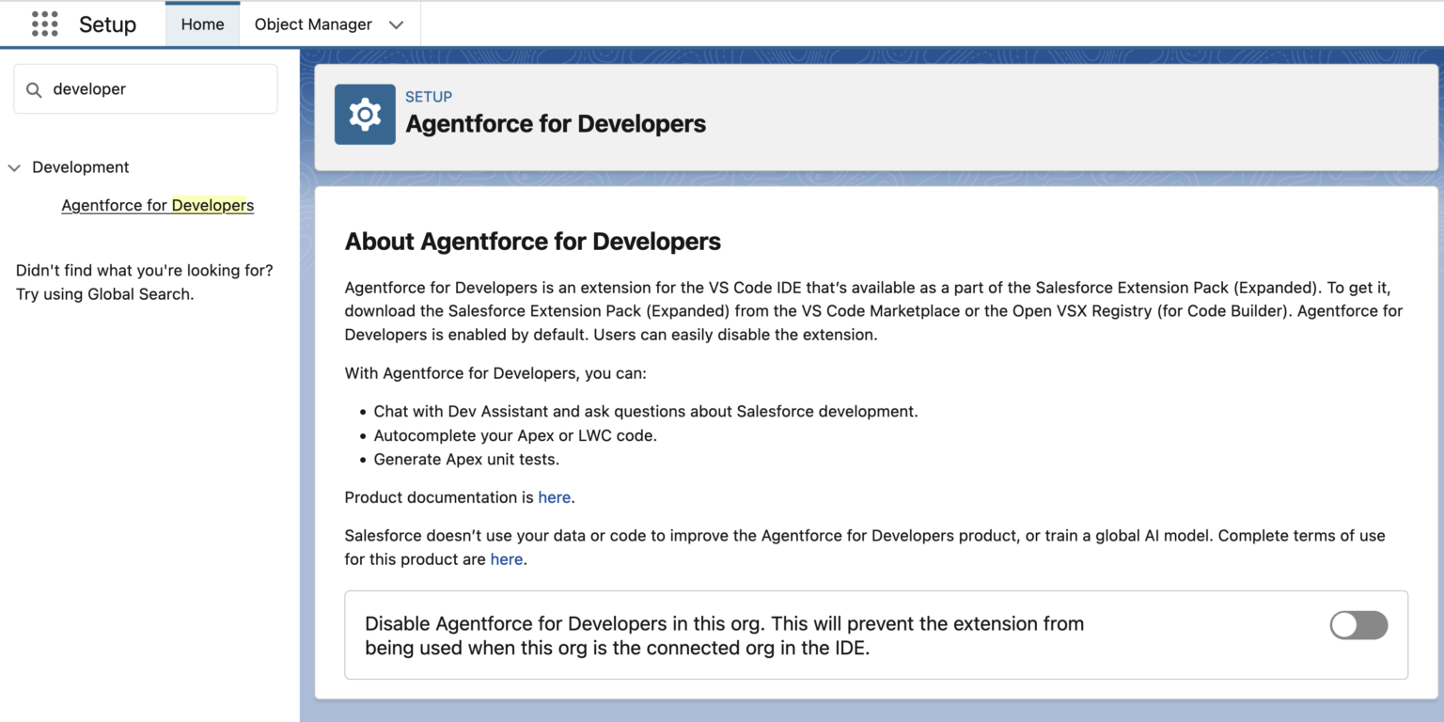Open the product documentation here link
Viewport: 1444px width, 722px height.
554,497
